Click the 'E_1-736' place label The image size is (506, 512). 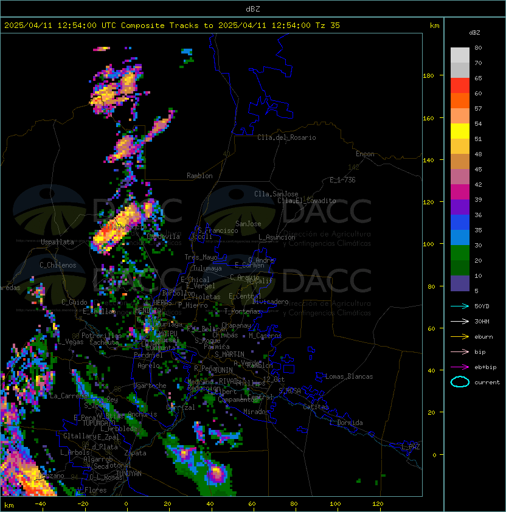coord(342,180)
